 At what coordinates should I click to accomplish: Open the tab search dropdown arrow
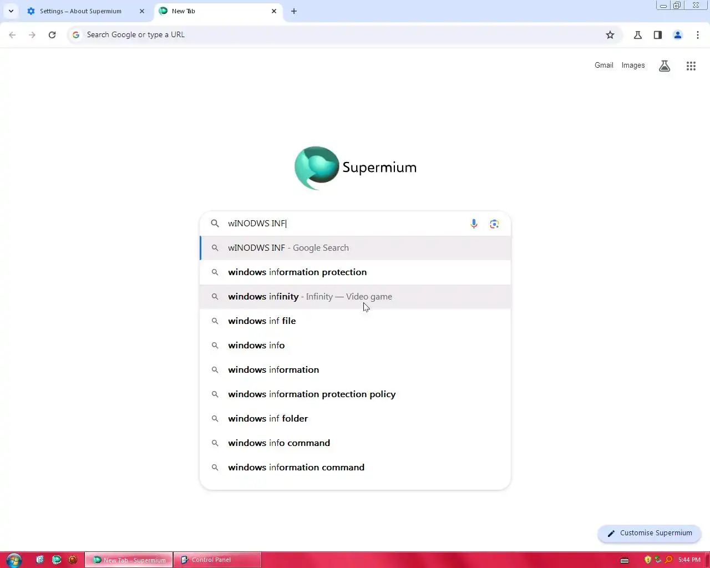click(11, 11)
